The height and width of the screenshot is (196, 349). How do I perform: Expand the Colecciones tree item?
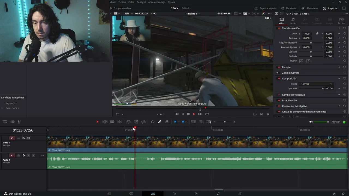[2, 108]
